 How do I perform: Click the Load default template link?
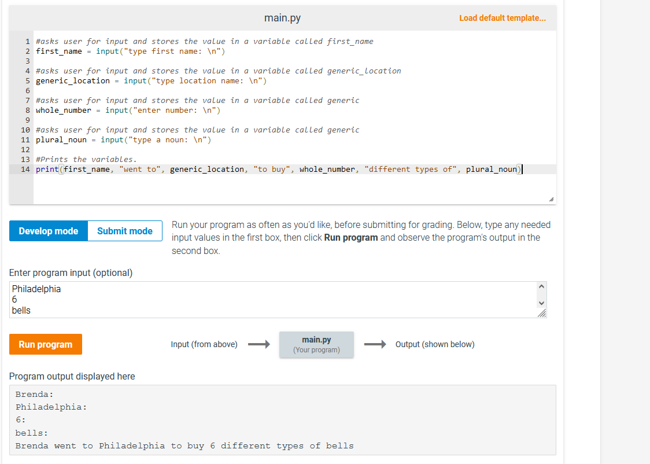pos(502,18)
